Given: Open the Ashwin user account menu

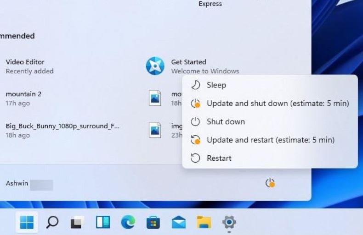Looking at the screenshot, I should [29, 184].
